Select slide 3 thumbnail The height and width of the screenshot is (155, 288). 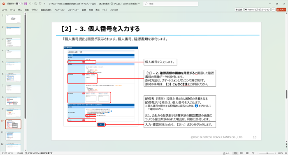[x=13, y=42]
